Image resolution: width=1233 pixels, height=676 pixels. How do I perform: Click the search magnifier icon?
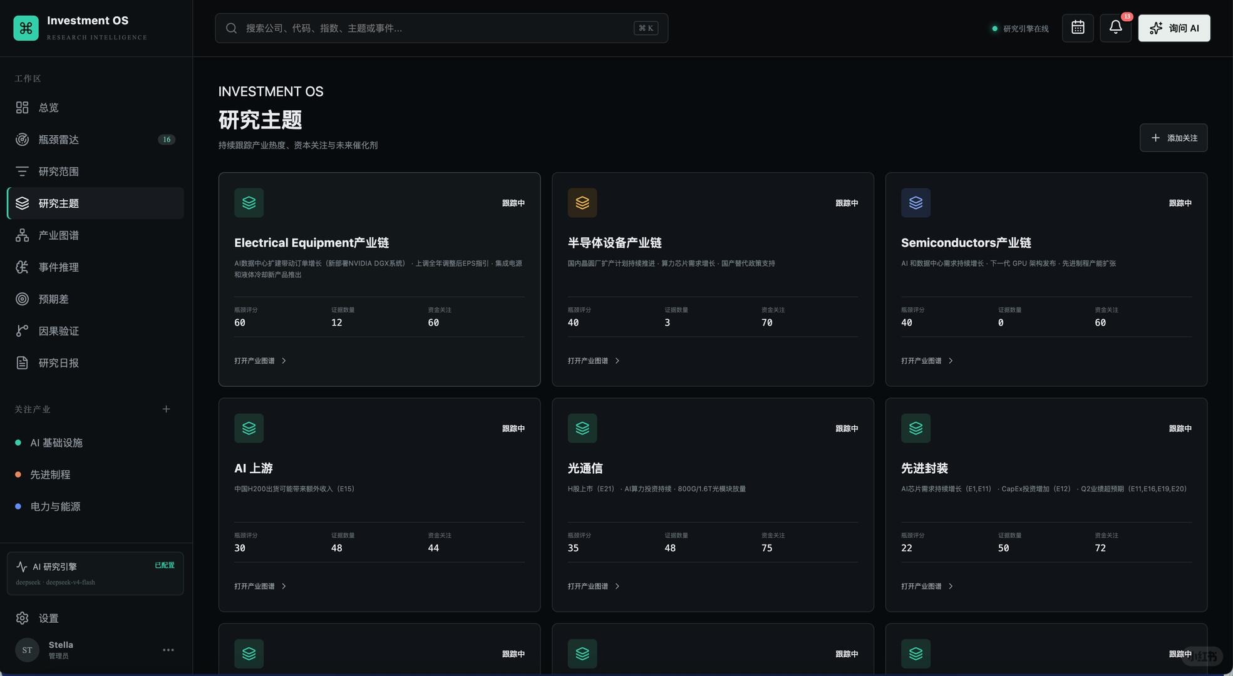[231, 28]
